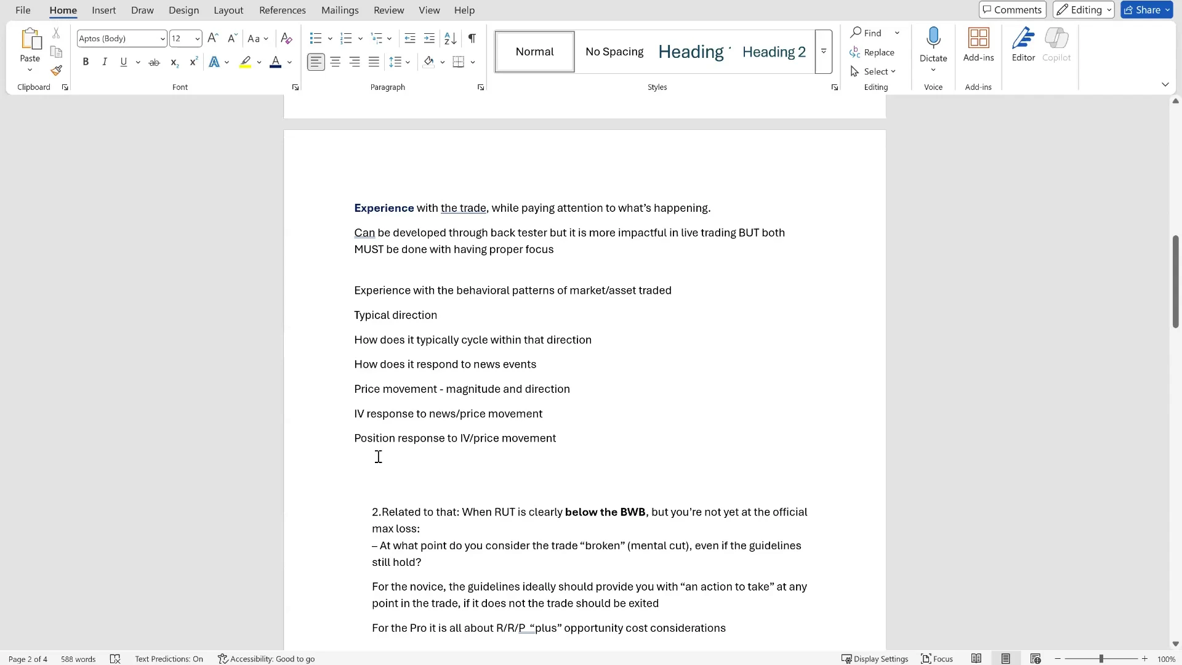Apply the current font color
Screen dimensions: 1182x665
[275, 62]
